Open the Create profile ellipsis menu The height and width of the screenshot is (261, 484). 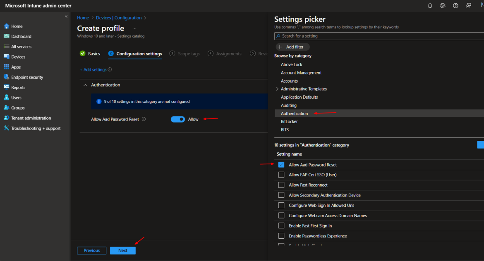click(x=134, y=28)
